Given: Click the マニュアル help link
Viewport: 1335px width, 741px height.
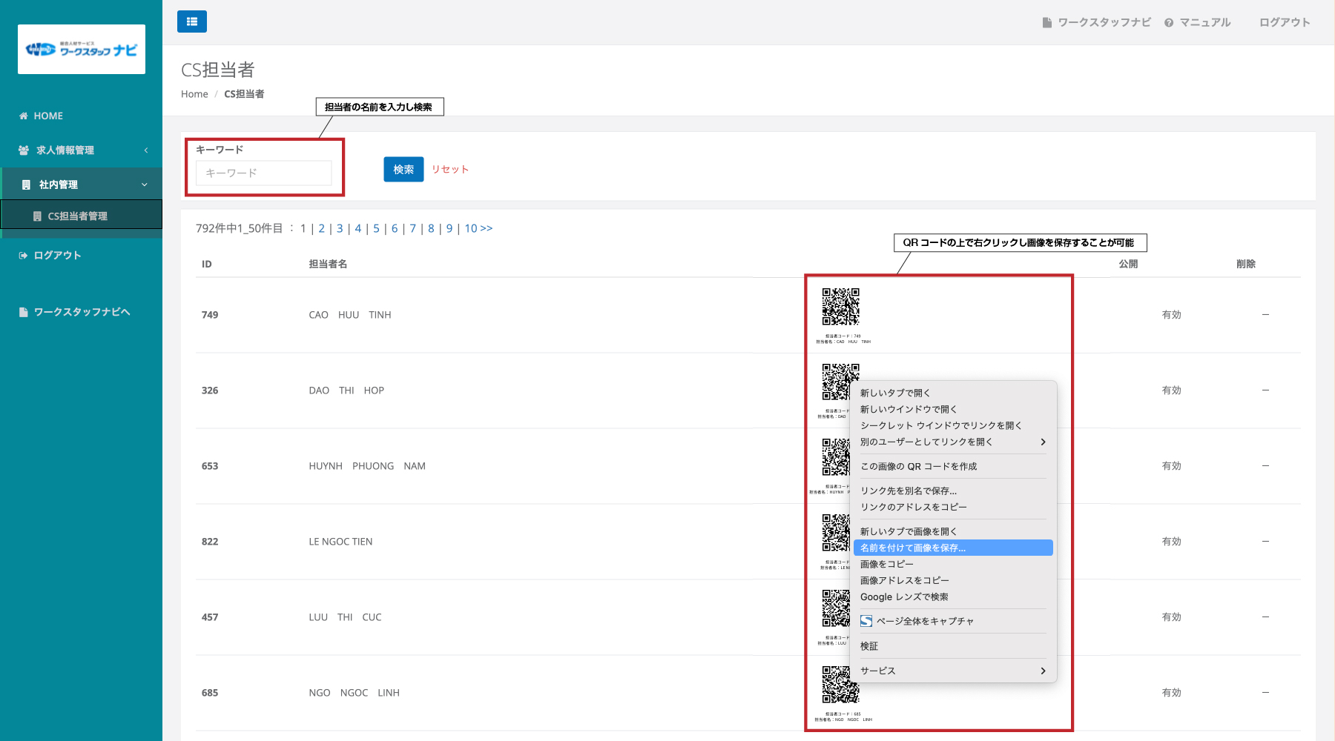Looking at the screenshot, I should (1204, 22).
